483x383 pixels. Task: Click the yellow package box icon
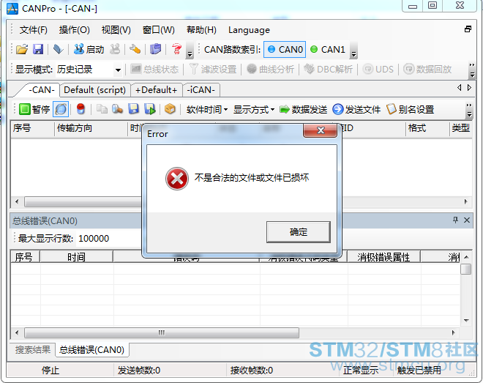170,109
